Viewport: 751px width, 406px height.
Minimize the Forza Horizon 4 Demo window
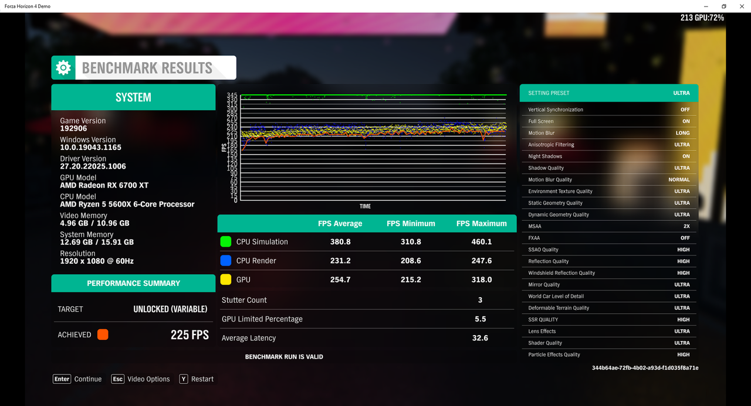pyautogui.click(x=705, y=6)
